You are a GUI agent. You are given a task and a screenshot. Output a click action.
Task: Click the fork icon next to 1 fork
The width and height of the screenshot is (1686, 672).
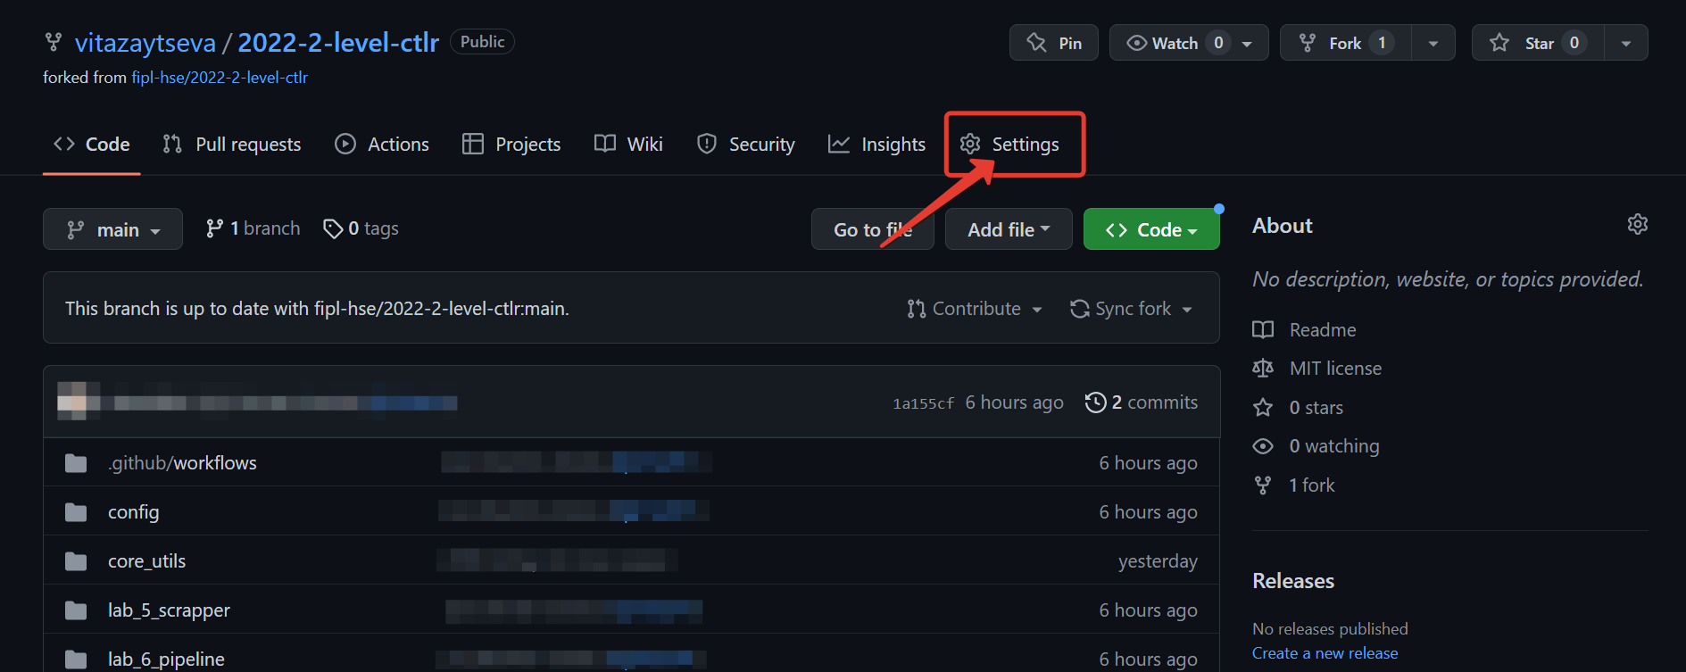(1263, 485)
